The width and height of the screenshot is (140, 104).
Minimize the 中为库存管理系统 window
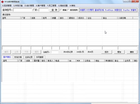pos(125,1)
